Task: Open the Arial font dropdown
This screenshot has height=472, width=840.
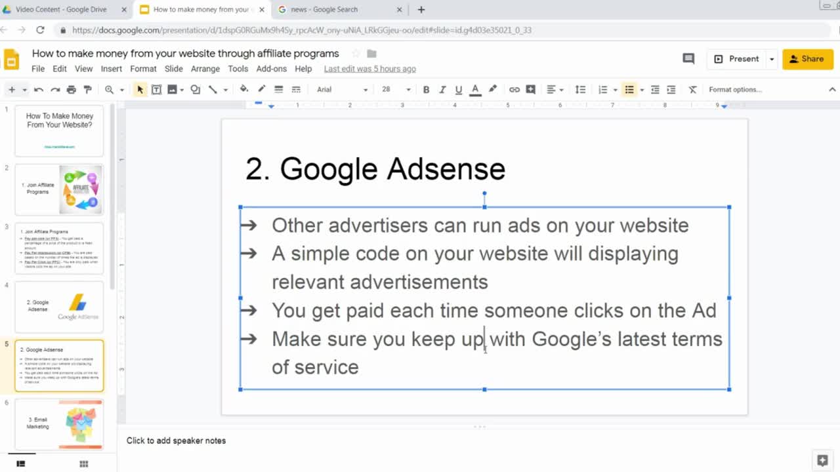Action: tap(342, 90)
